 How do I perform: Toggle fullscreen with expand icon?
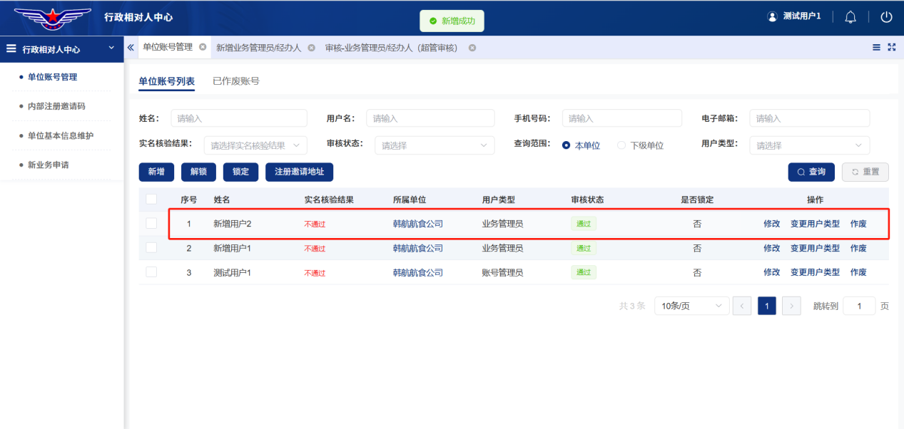pos(891,47)
